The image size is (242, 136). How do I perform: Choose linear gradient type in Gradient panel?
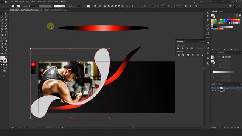[x=223, y=57]
